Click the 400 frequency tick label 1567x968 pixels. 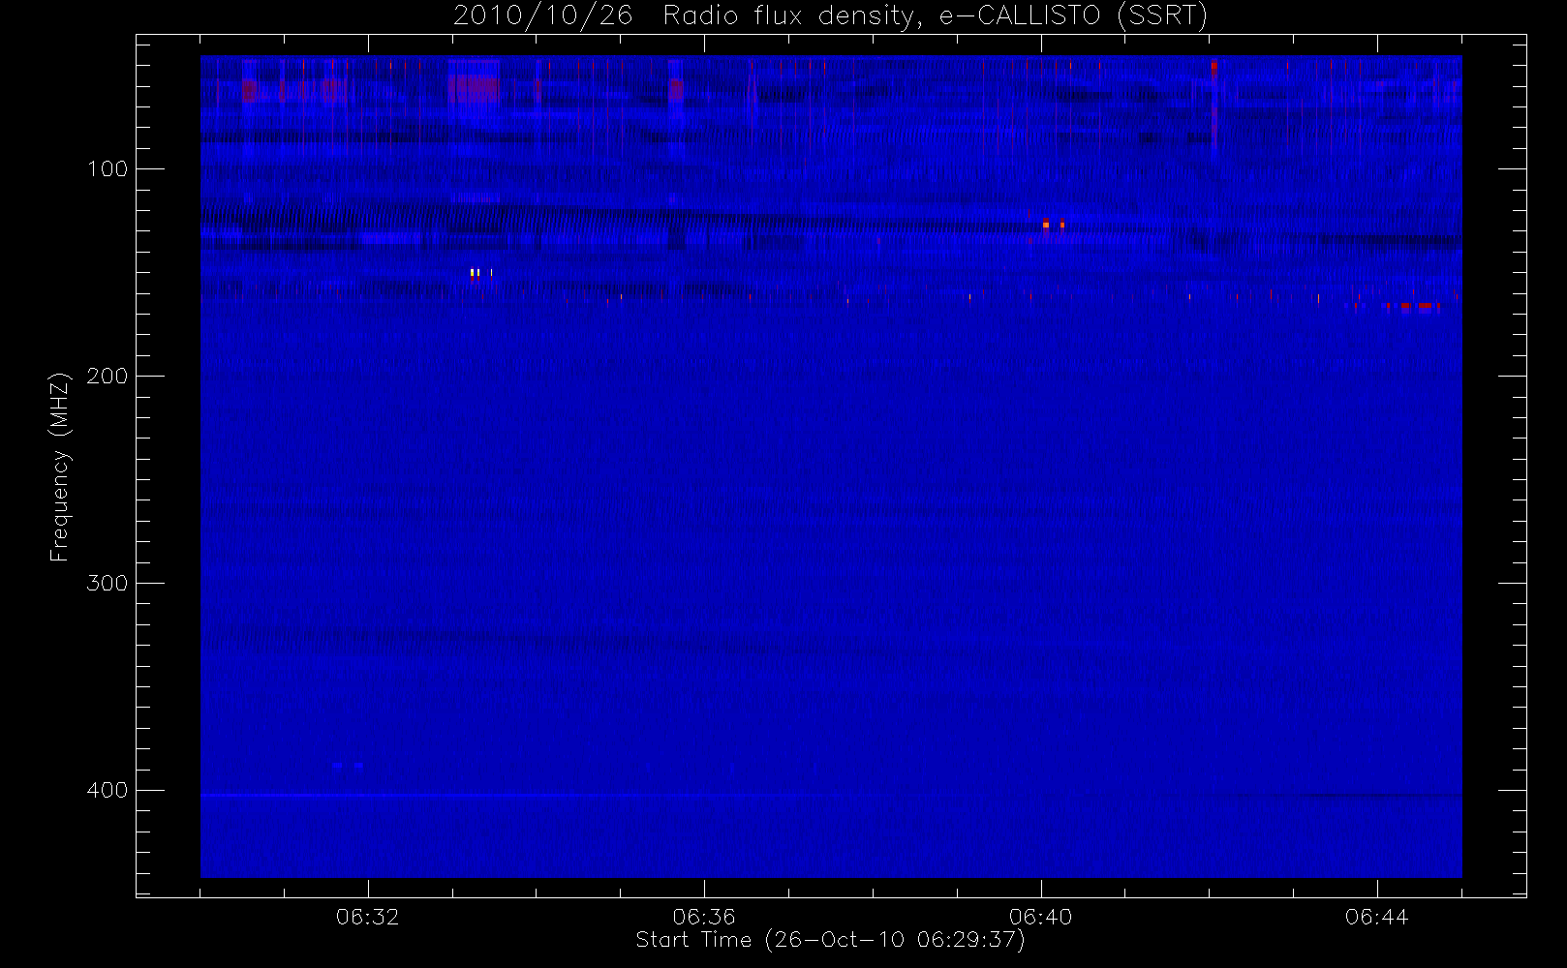pyautogui.click(x=107, y=791)
